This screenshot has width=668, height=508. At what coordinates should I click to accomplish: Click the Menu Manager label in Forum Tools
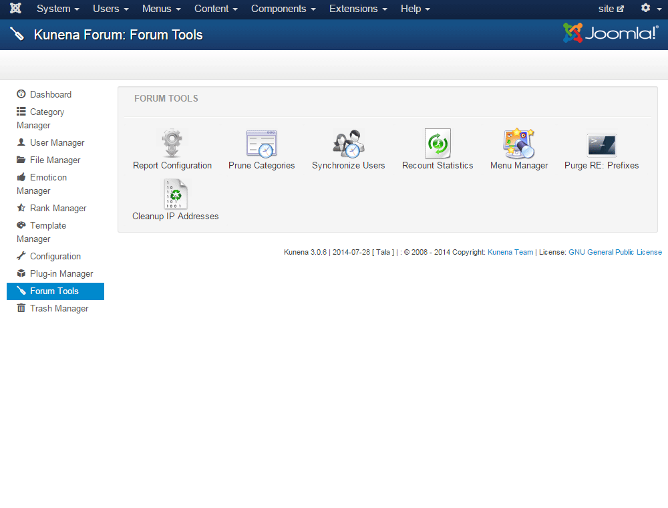click(x=519, y=165)
